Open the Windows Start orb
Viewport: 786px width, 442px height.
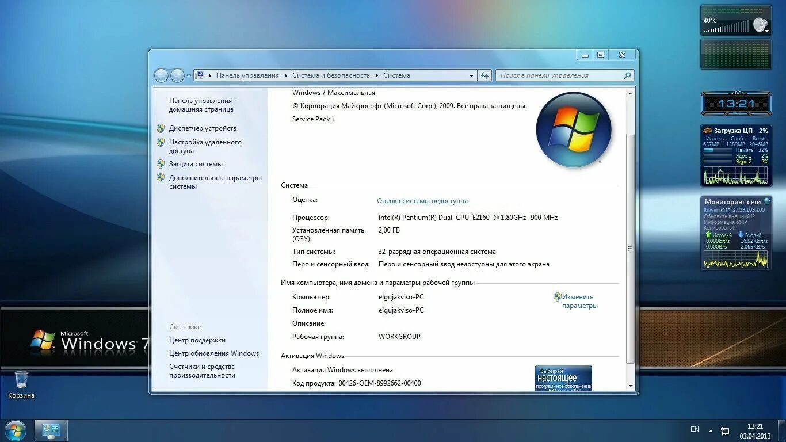(x=15, y=430)
